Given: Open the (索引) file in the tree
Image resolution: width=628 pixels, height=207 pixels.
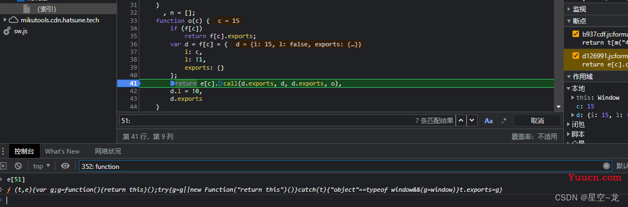Looking at the screenshot, I should pos(46,9).
